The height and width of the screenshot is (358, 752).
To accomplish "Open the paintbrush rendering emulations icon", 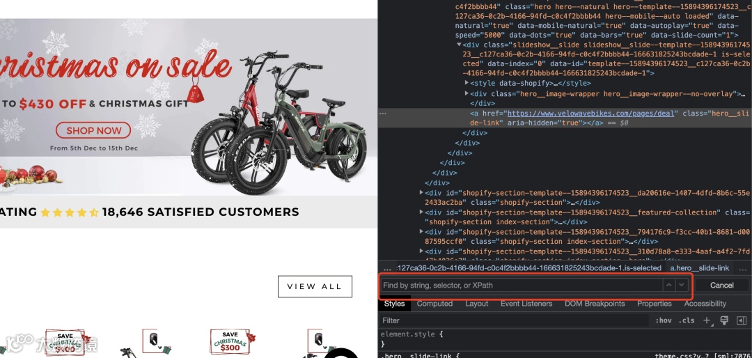I will tap(724, 320).
